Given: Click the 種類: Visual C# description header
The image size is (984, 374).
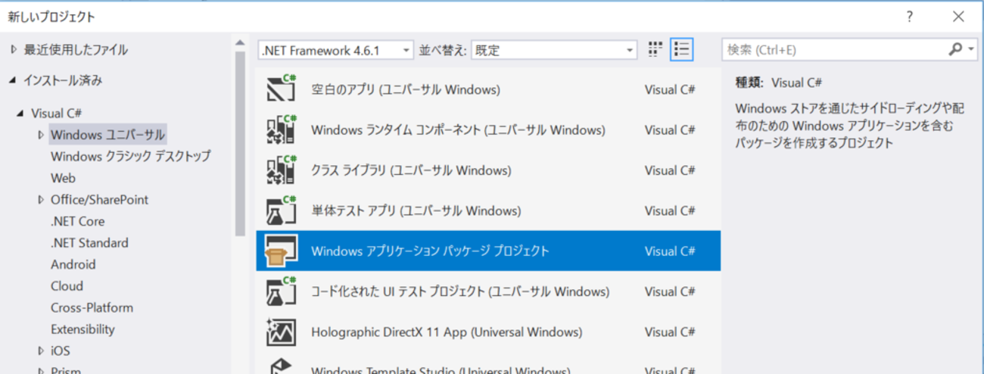Looking at the screenshot, I should click(778, 83).
